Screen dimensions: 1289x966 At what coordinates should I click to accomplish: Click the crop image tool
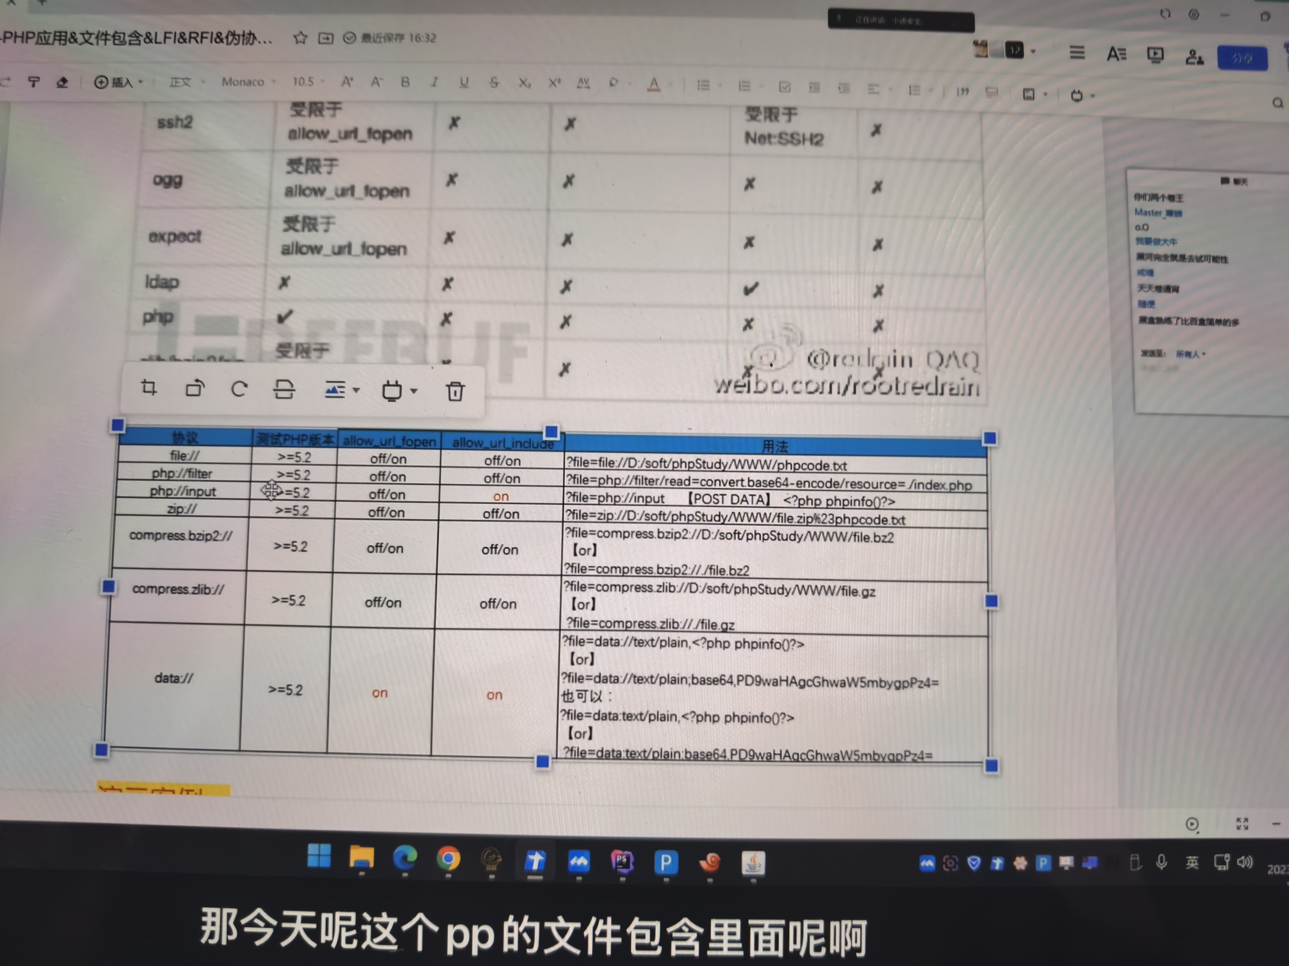pos(149,388)
